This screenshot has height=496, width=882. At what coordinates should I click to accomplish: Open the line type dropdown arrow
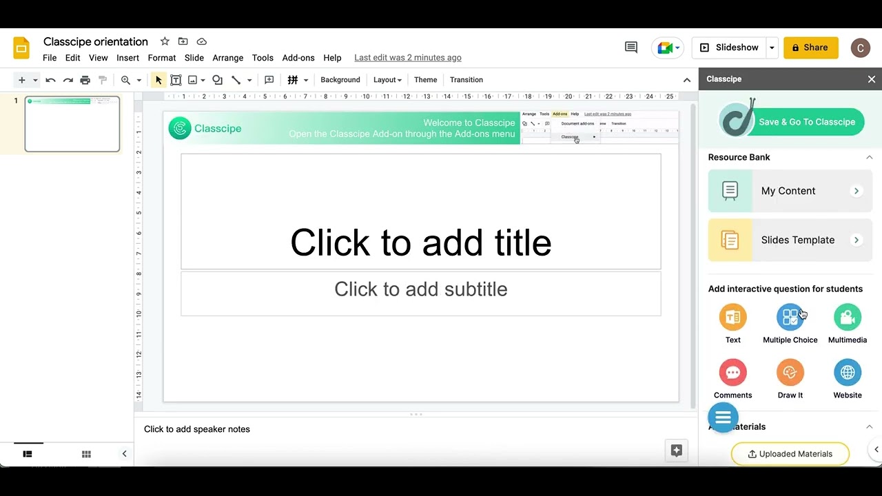pyautogui.click(x=249, y=80)
